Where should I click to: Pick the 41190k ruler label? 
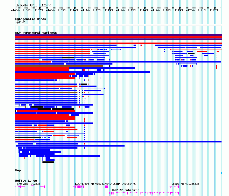[179, 10]
